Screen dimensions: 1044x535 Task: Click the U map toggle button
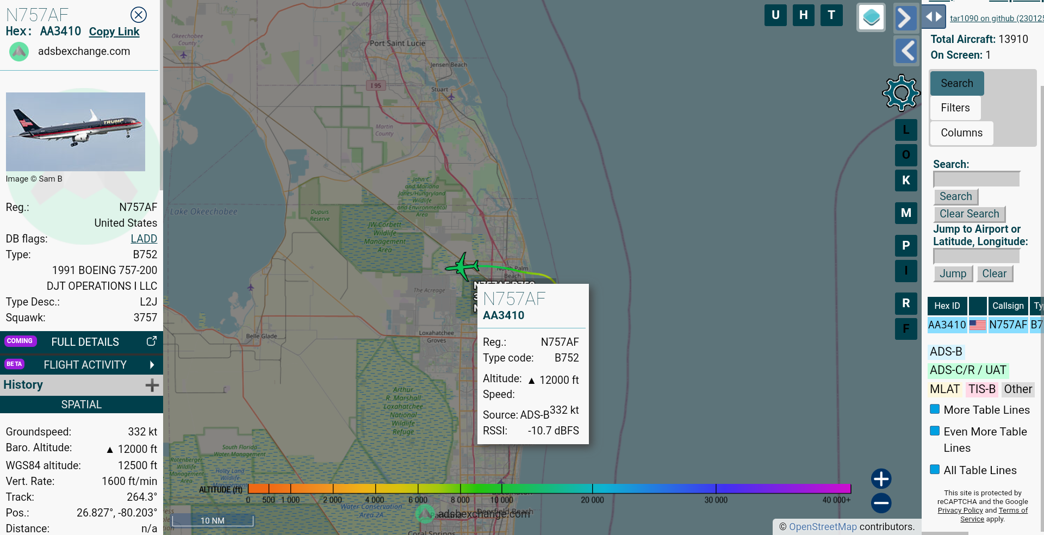pos(775,15)
